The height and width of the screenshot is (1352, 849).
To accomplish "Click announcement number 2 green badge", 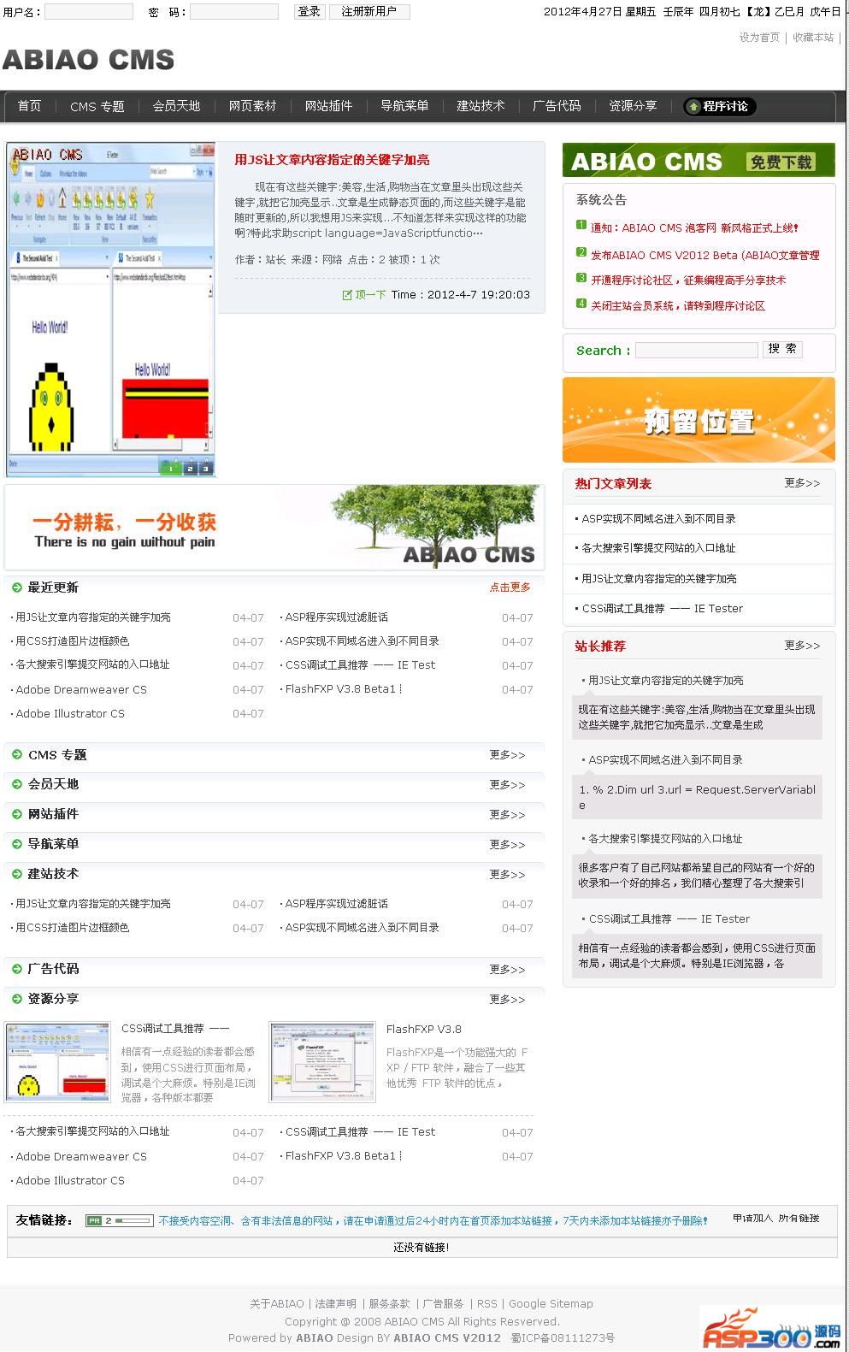I will (x=581, y=252).
